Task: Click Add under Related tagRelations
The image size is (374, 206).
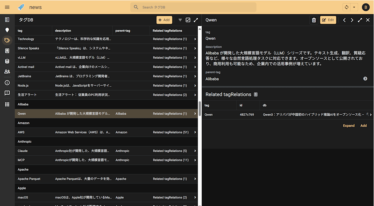Action: (x=363, y=125)
